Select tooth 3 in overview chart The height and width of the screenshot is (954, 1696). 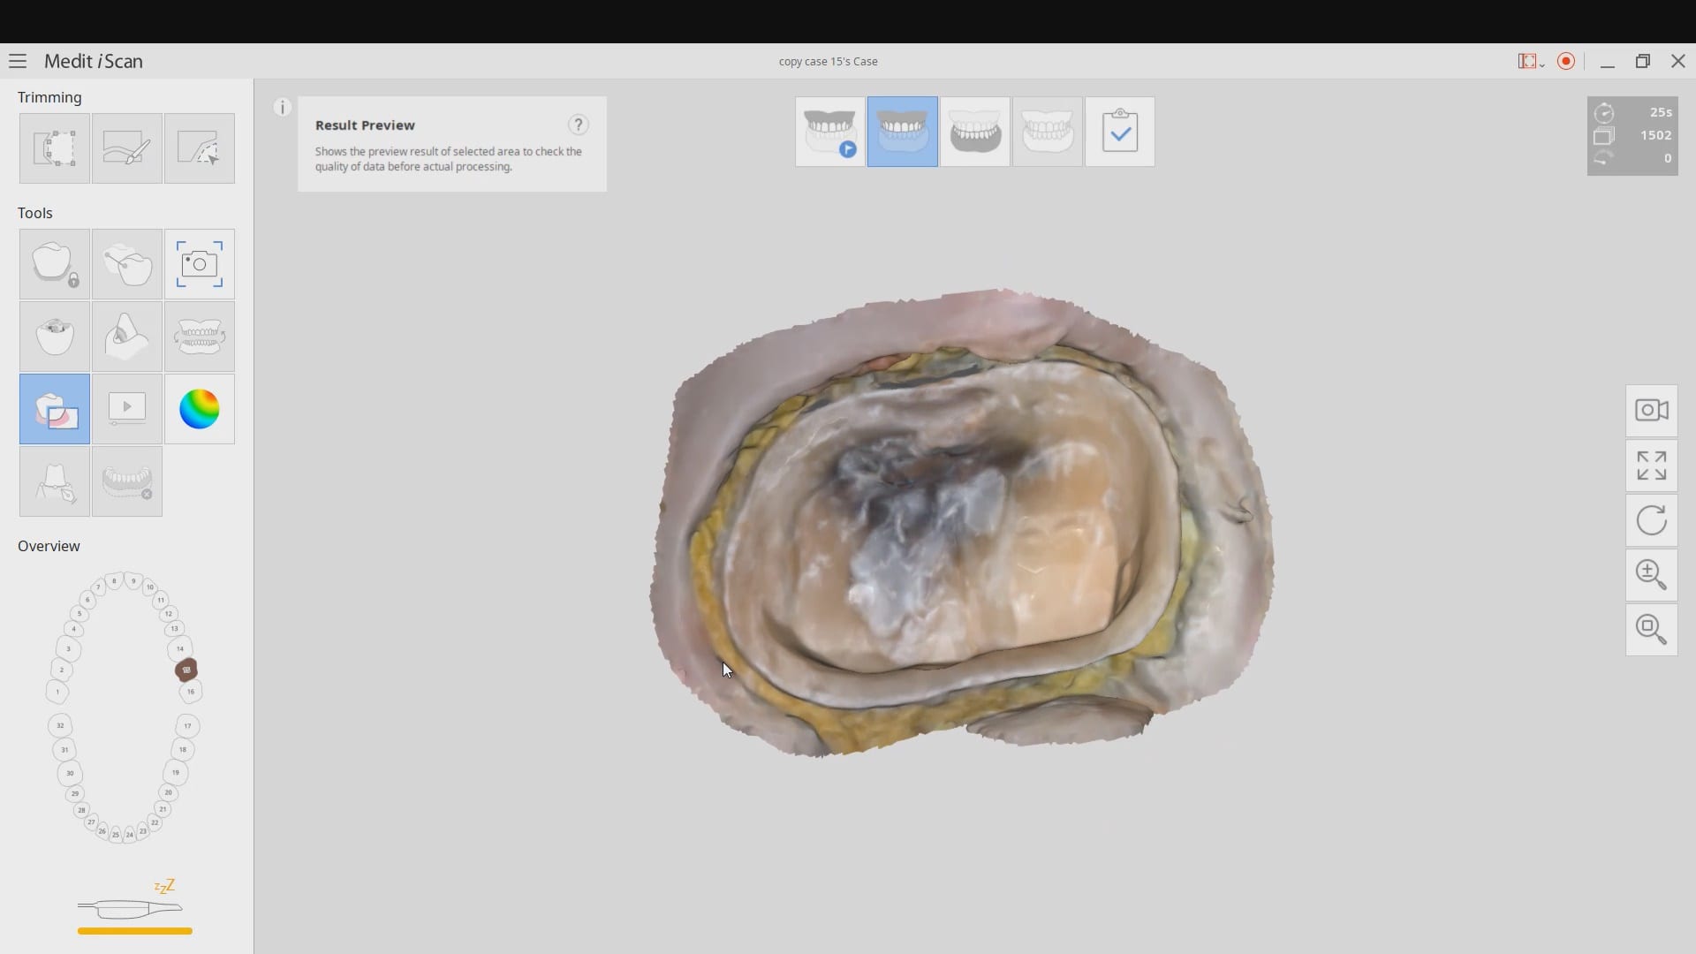pos(68,648)
